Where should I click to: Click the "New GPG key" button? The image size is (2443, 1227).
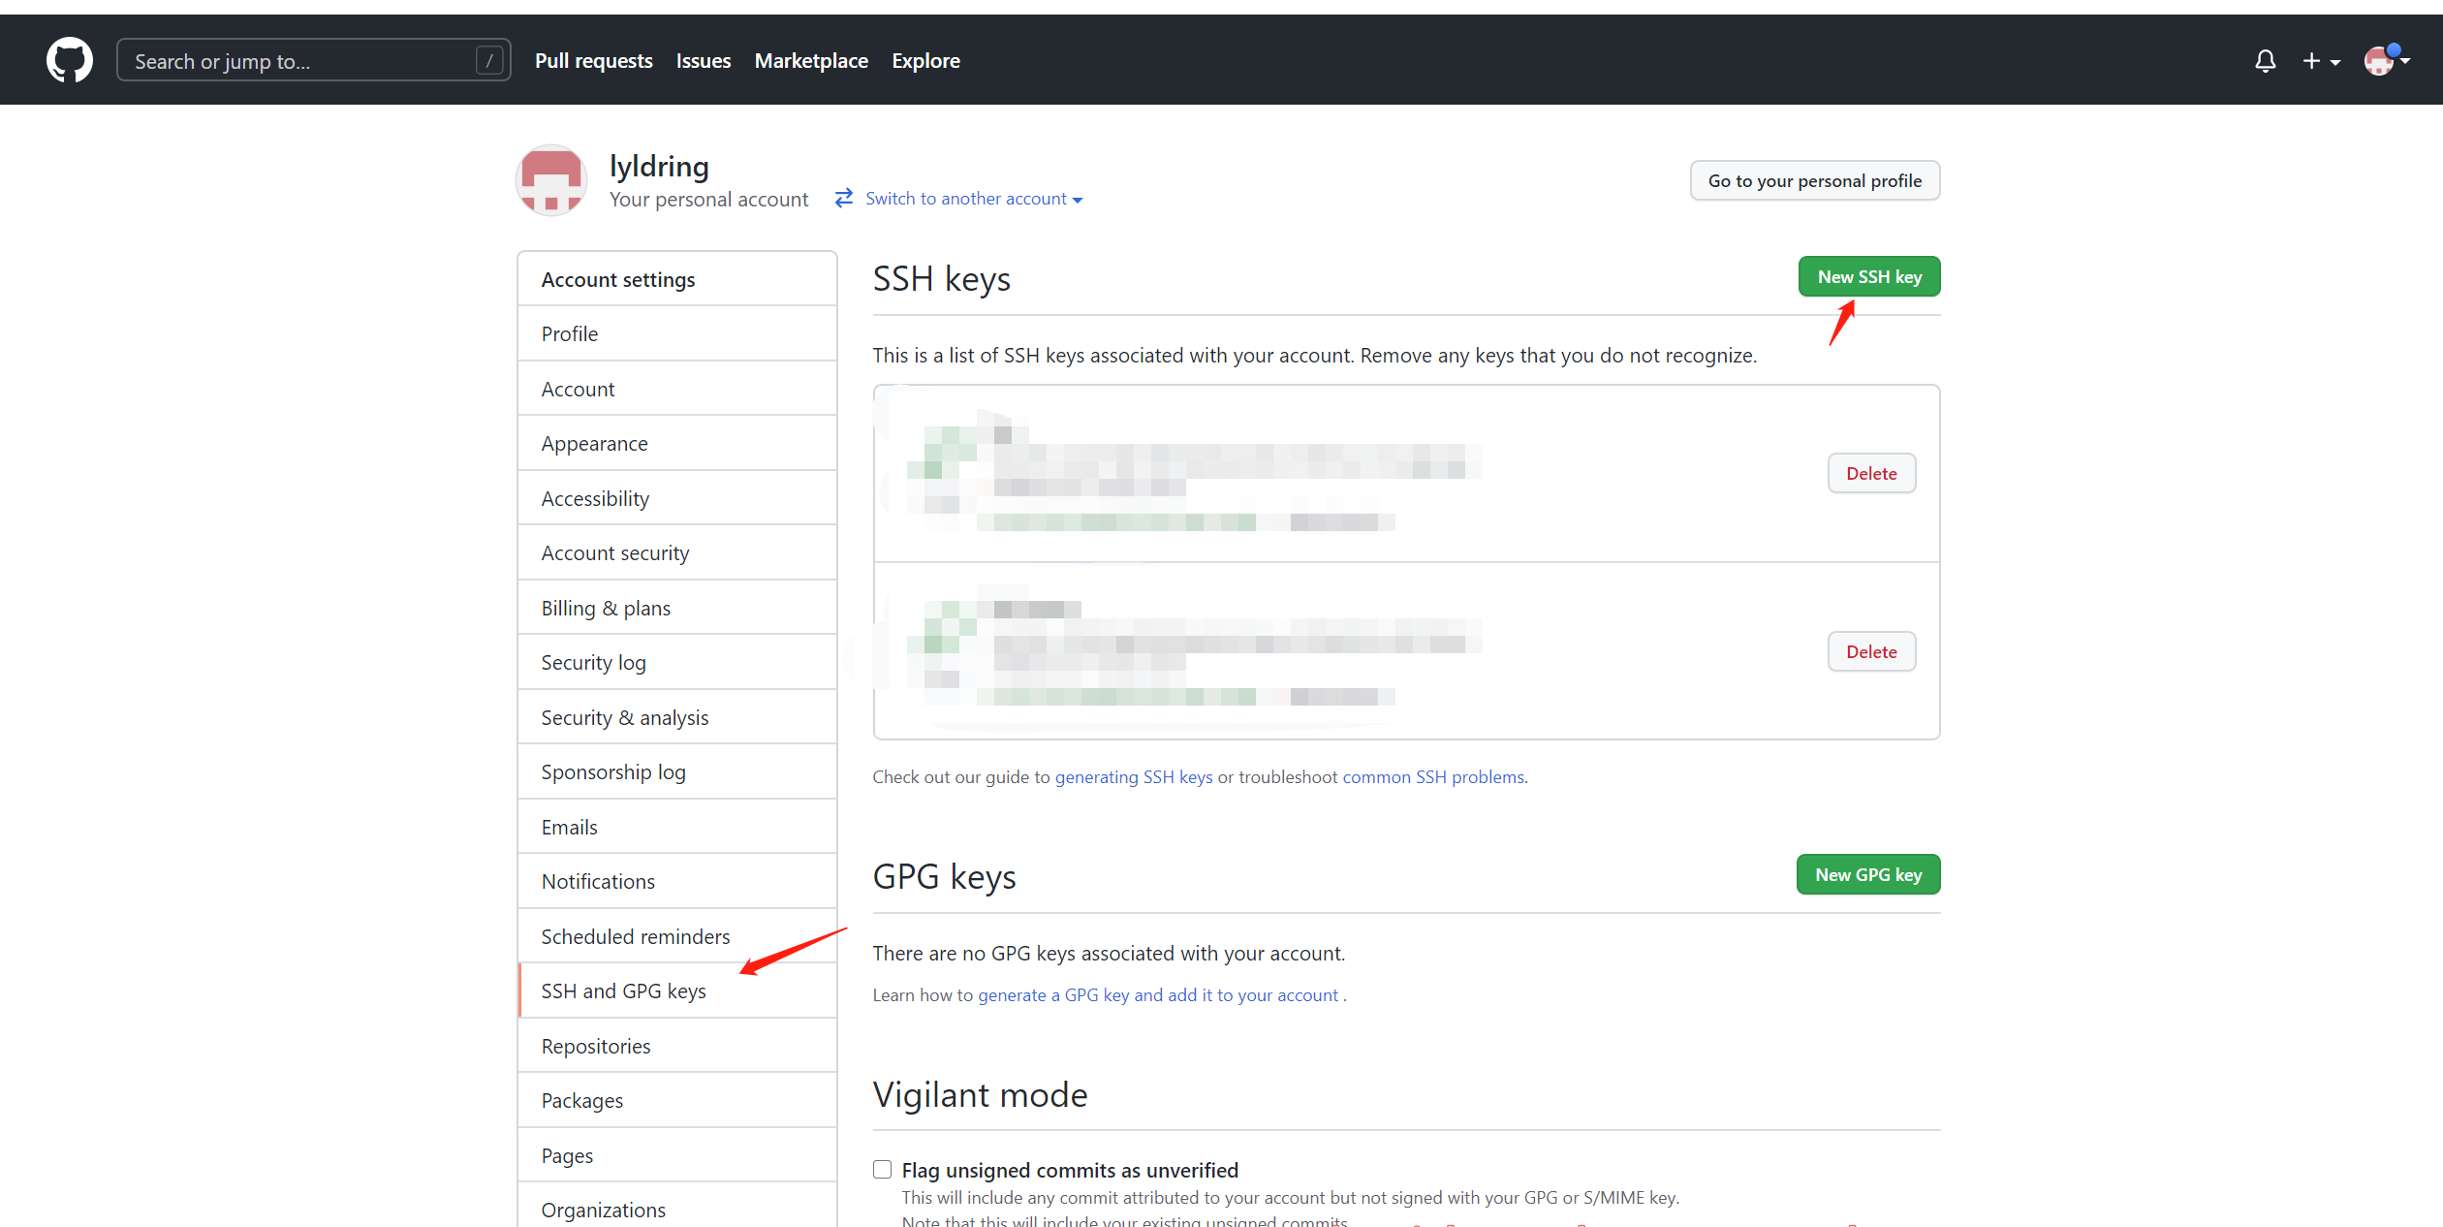(1867, 873)
